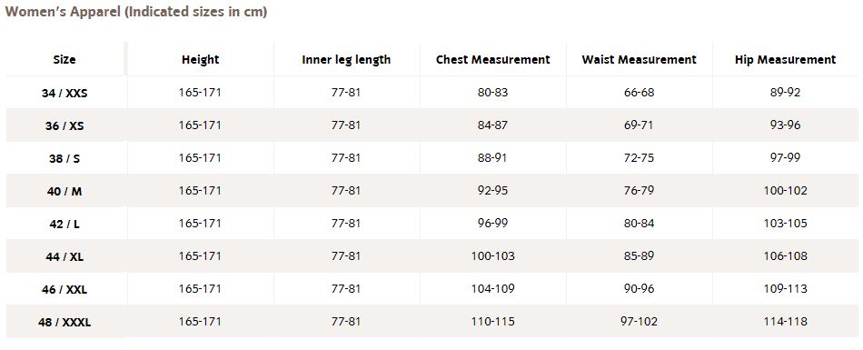Click hip value 89-92 for XXS

[x=786, y=92]
